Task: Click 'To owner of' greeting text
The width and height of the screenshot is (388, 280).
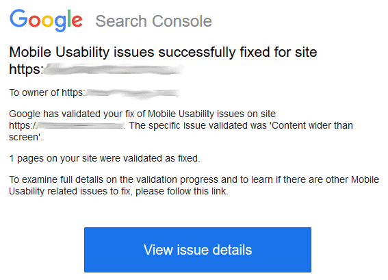Action: [34, 92]
